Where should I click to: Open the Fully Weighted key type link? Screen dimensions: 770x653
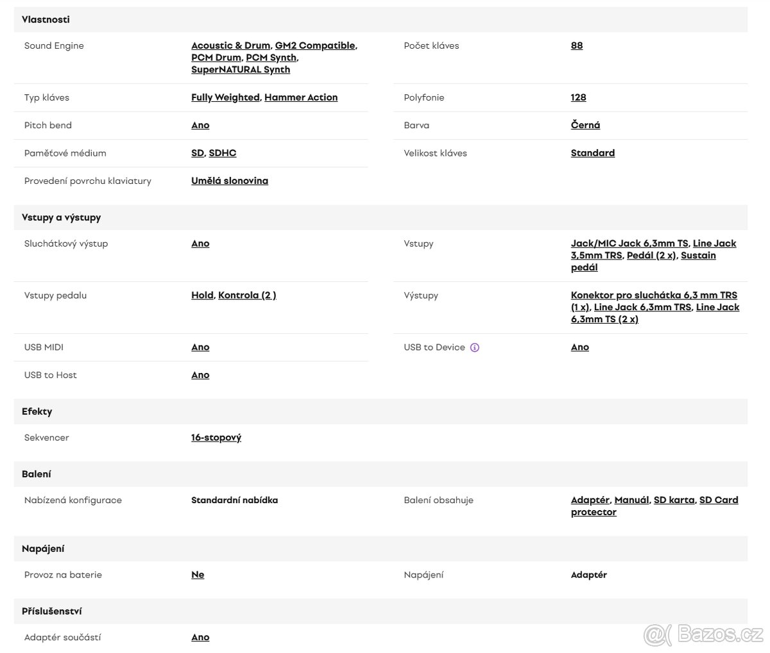225,97
